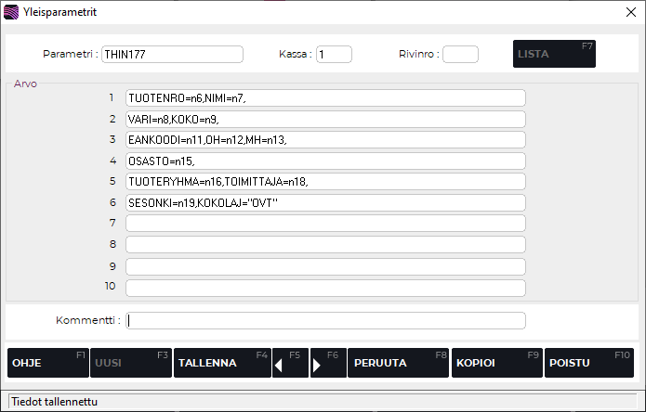
Task: Open help with OHJE button
Action: point(47,363)
